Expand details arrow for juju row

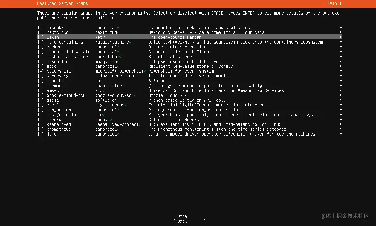[341, 134]
